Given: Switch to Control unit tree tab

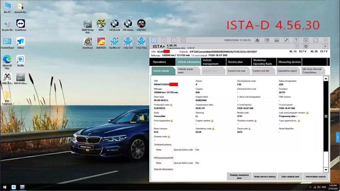Looking at the screenshot, I should [236, 71].
